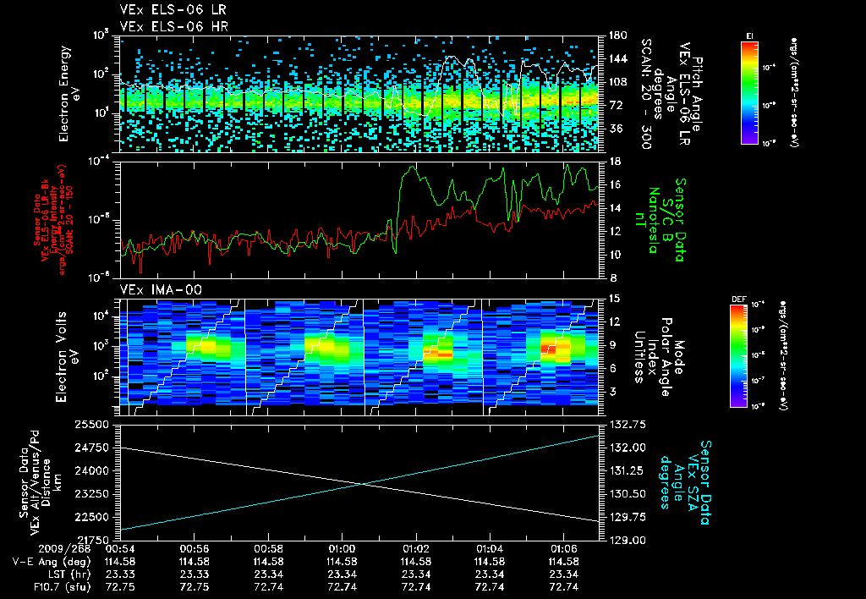Click the 108 pitch angle tick value

[x=617, y=82]
